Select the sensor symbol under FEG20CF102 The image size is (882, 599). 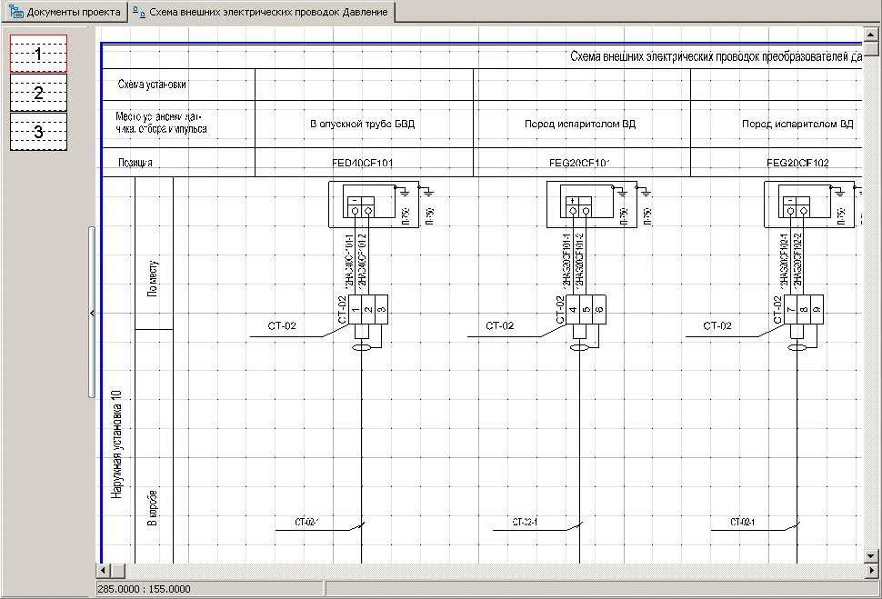[x=797, y=207]
